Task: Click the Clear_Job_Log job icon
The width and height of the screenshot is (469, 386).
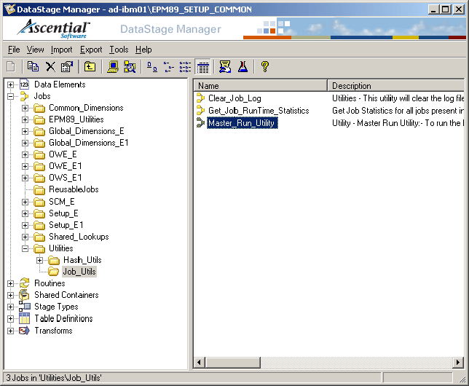Action: coord(201,98)
